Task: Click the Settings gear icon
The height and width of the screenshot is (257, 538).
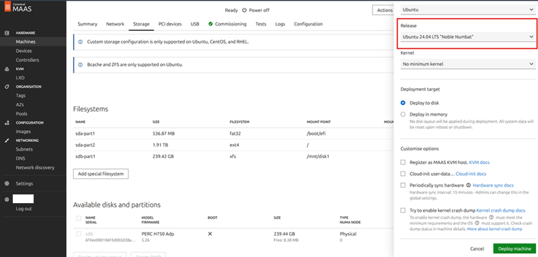Action: 7,184
